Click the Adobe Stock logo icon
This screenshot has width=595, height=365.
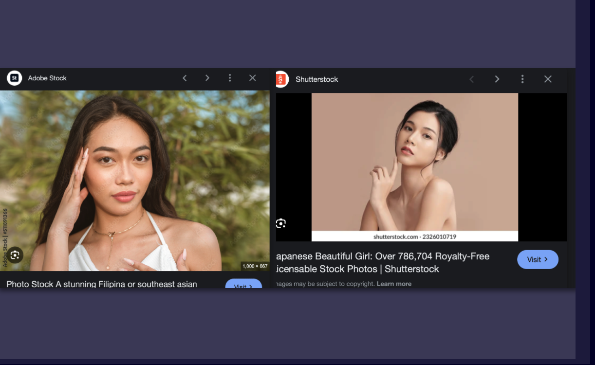click(14, 78)
